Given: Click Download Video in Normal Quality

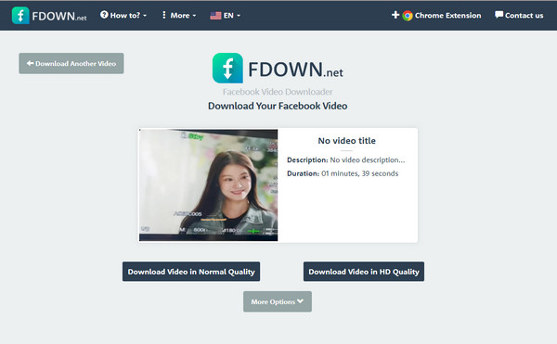Looking at the screenshot, I should tap(191, 272).
